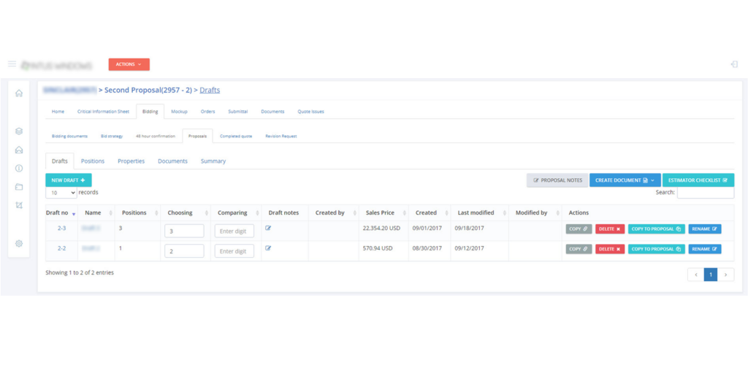
Task: Open the settings gear in sidebar
Action: [x=19, y=243]
